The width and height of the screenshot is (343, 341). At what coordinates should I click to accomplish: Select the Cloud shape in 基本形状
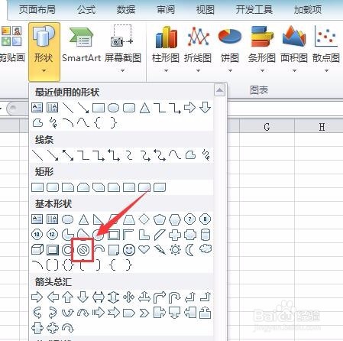pyautogui.click(x=205, y=249)
